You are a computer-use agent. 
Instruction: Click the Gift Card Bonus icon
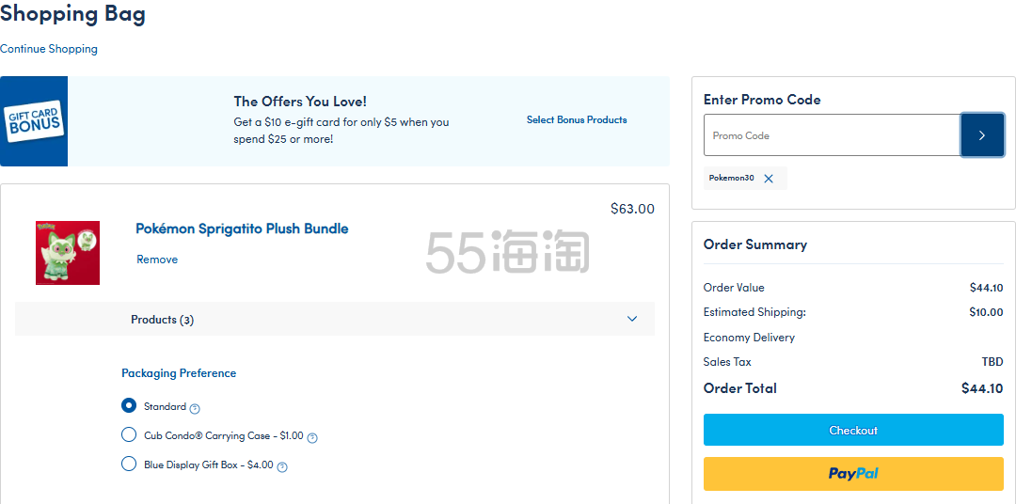34,121
